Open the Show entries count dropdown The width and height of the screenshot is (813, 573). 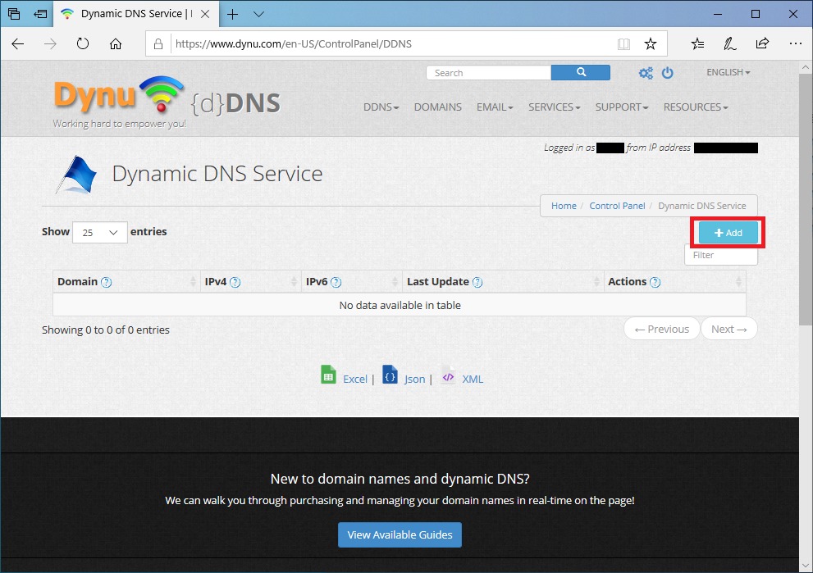click(100, 233)
